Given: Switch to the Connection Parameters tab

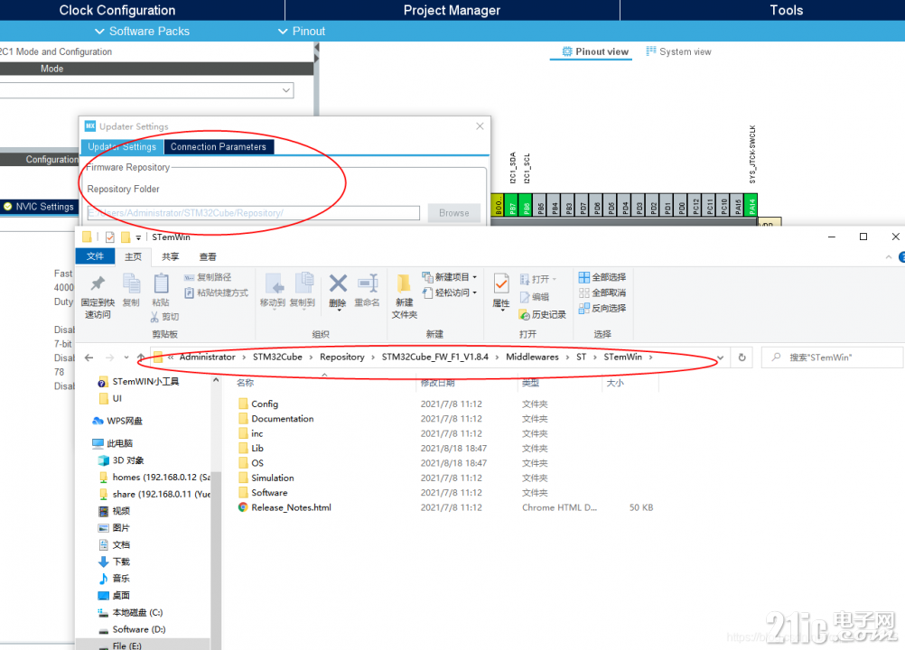Looking at the screenshot, I should [219, 147].
